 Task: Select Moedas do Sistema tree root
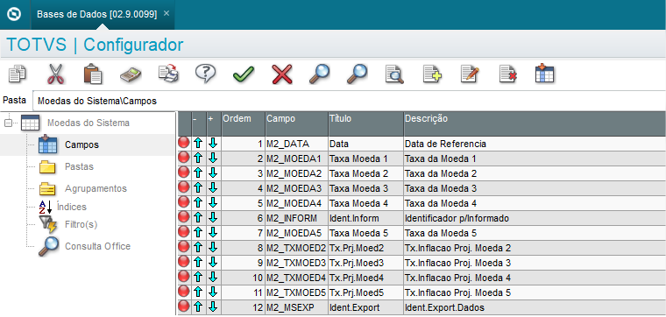tap(89, 123)
